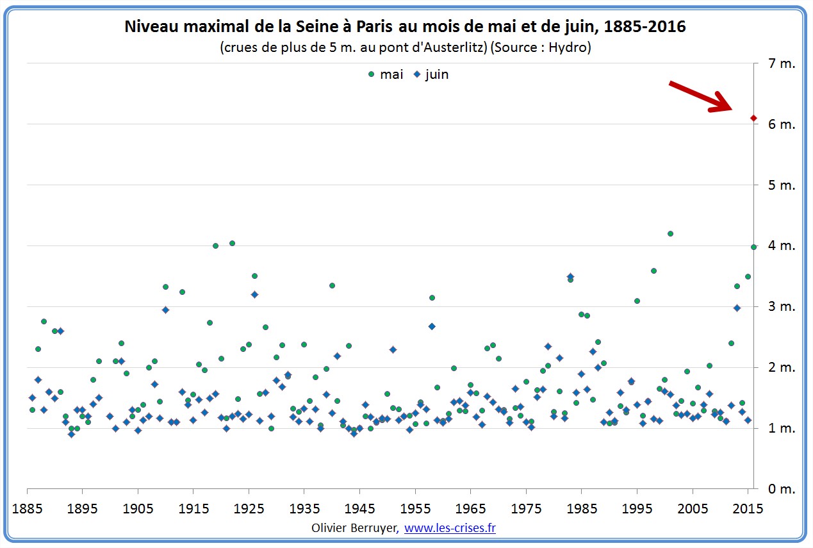The width and height of the screenshot is (813, 548).
Task: Select the red diamond data point at 6.1 m
Action: pos(754,118)
